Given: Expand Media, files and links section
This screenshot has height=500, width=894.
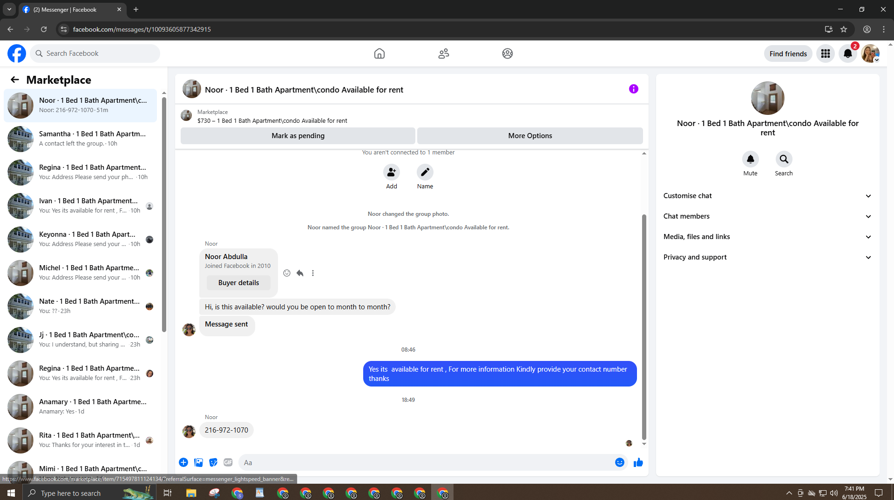Looking at the screenshot, I should point(768,237).
